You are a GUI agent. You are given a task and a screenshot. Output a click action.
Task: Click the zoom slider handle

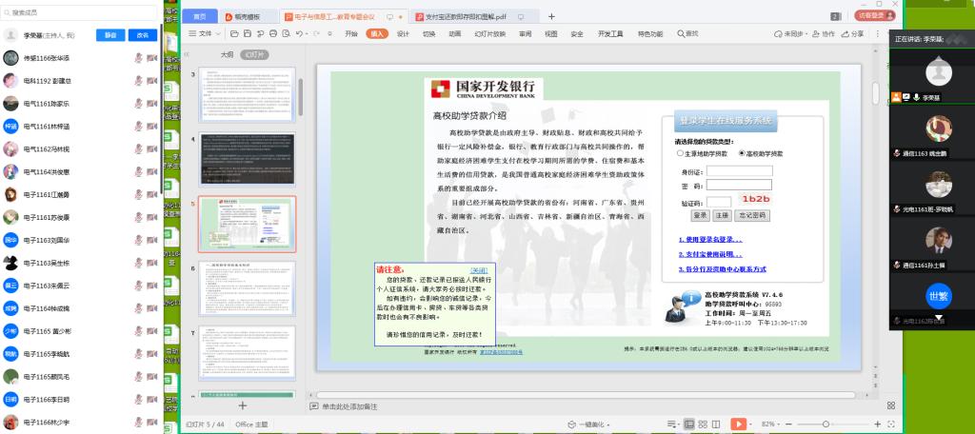tap(825, 424)
